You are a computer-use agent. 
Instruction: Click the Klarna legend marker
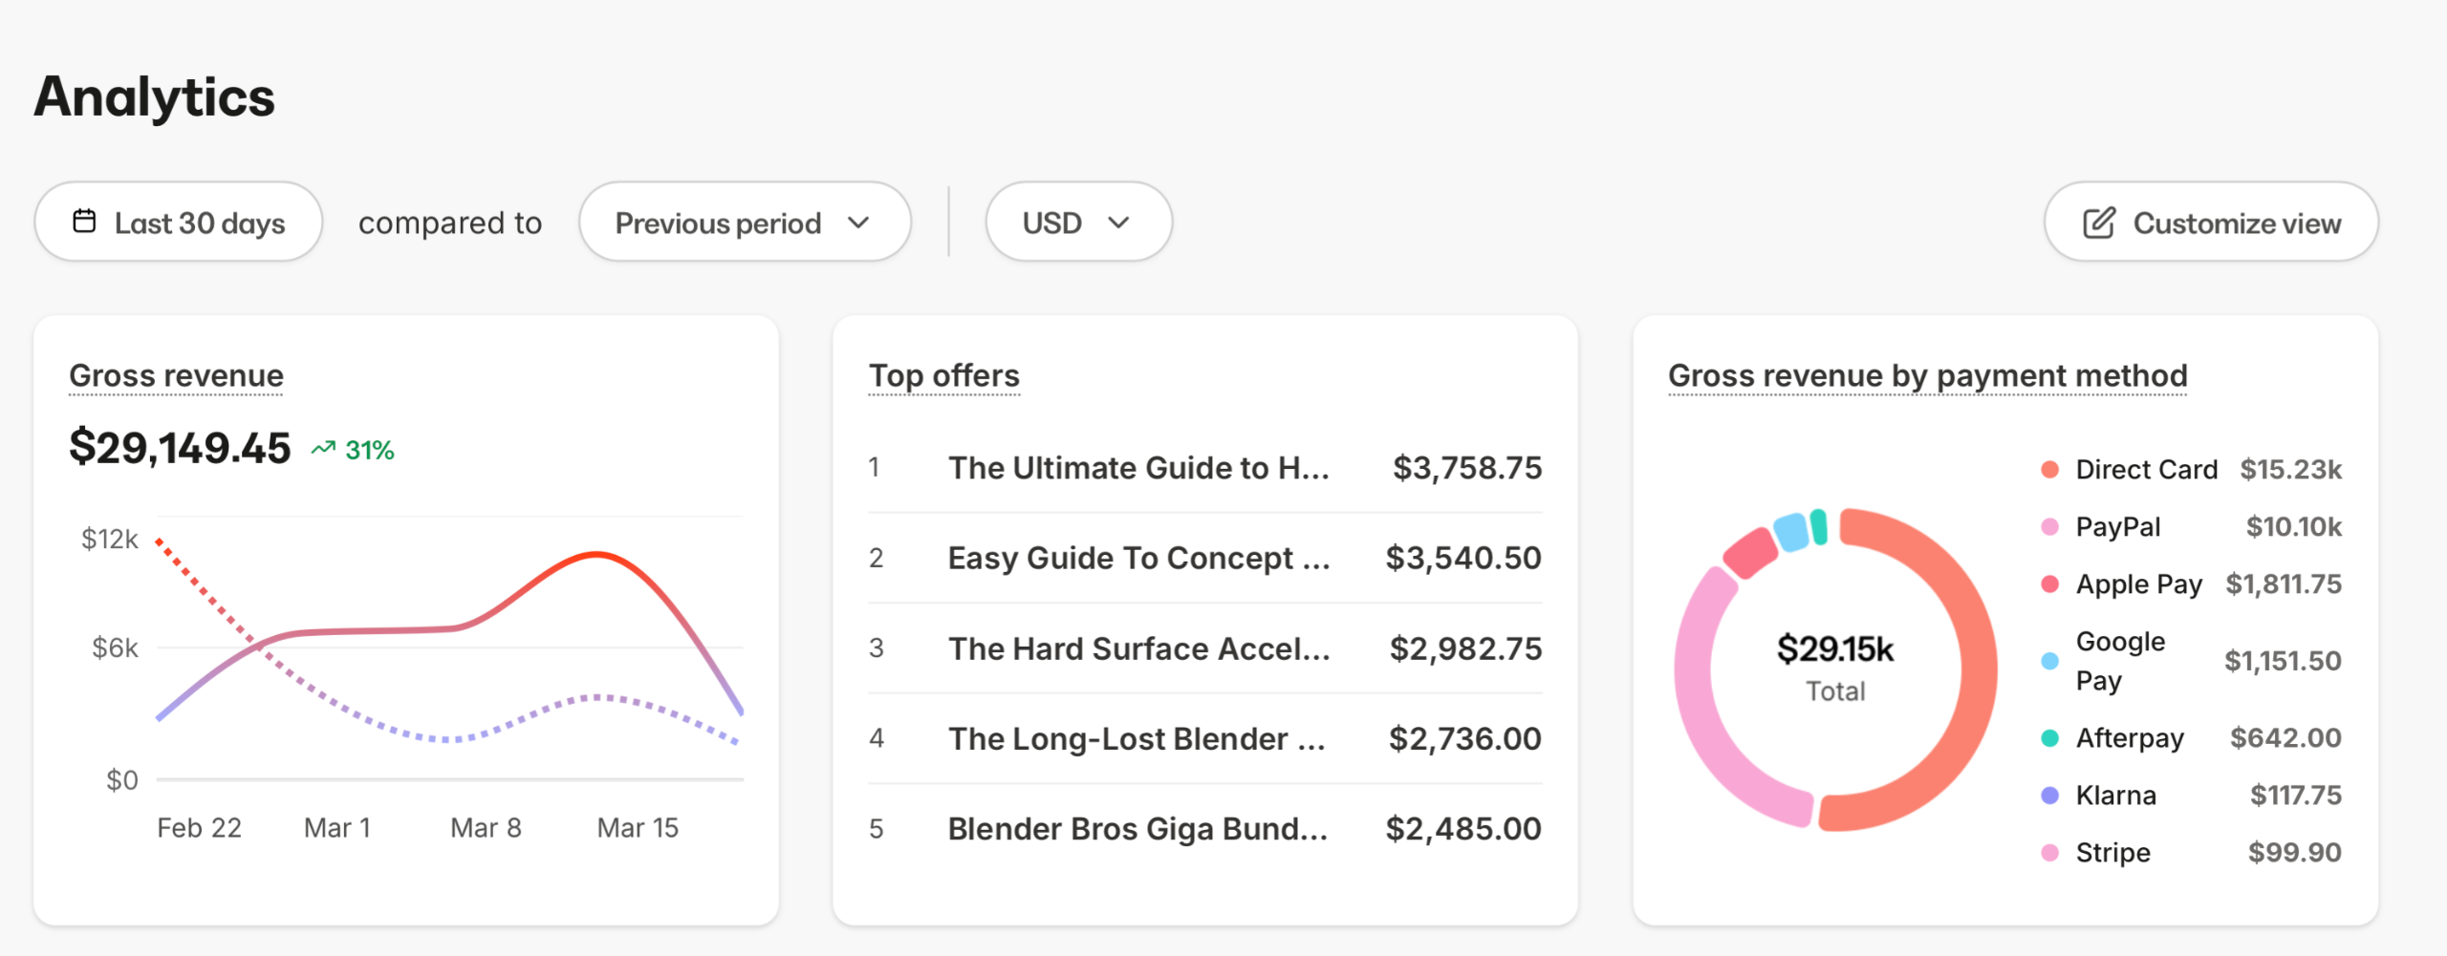(x=2051, y=795)
